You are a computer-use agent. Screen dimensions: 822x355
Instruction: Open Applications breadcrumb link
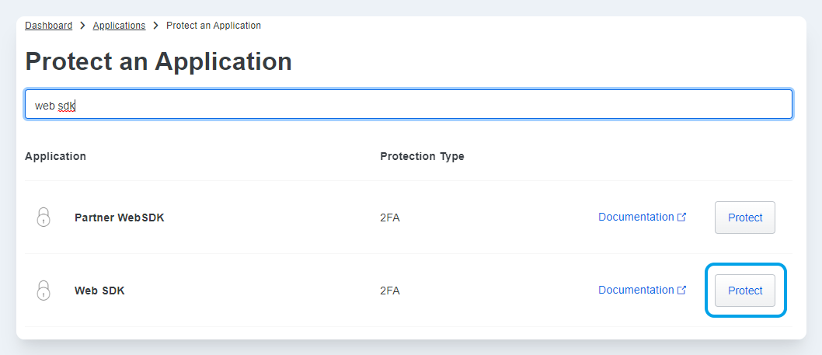click(x=119, y=26)
